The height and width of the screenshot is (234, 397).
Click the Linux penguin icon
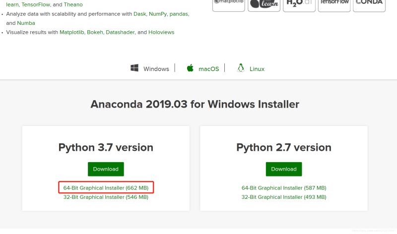pos(241,68)
